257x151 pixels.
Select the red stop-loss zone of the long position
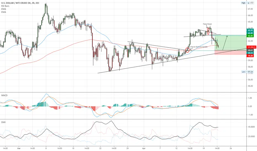coord(231,52)
